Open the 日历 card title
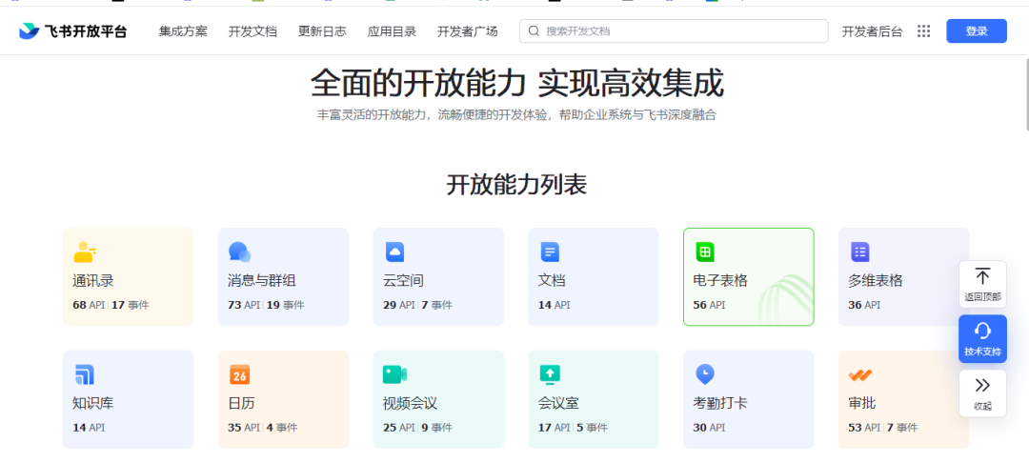Viewport: 1029px width, 463px height. 241,403
